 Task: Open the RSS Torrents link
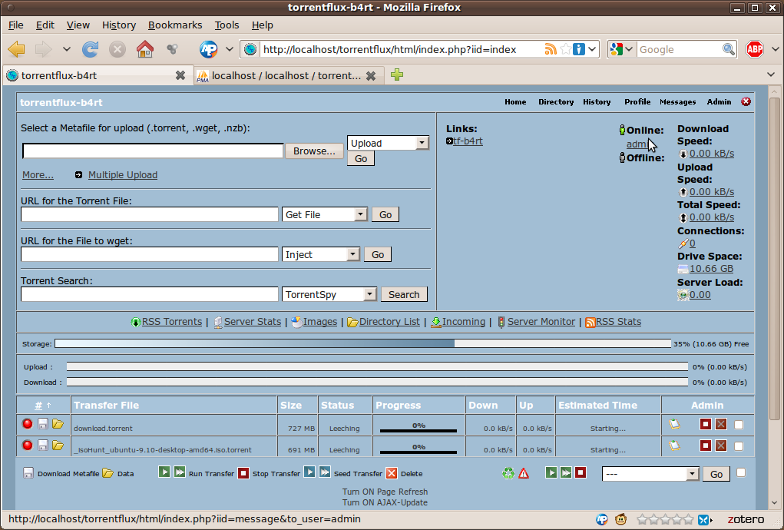click(171, 322)
